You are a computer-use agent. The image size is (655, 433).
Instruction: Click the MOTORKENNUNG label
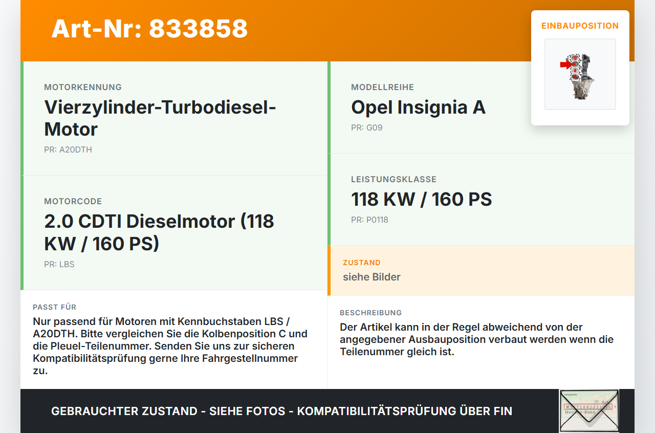coord(83,88)
